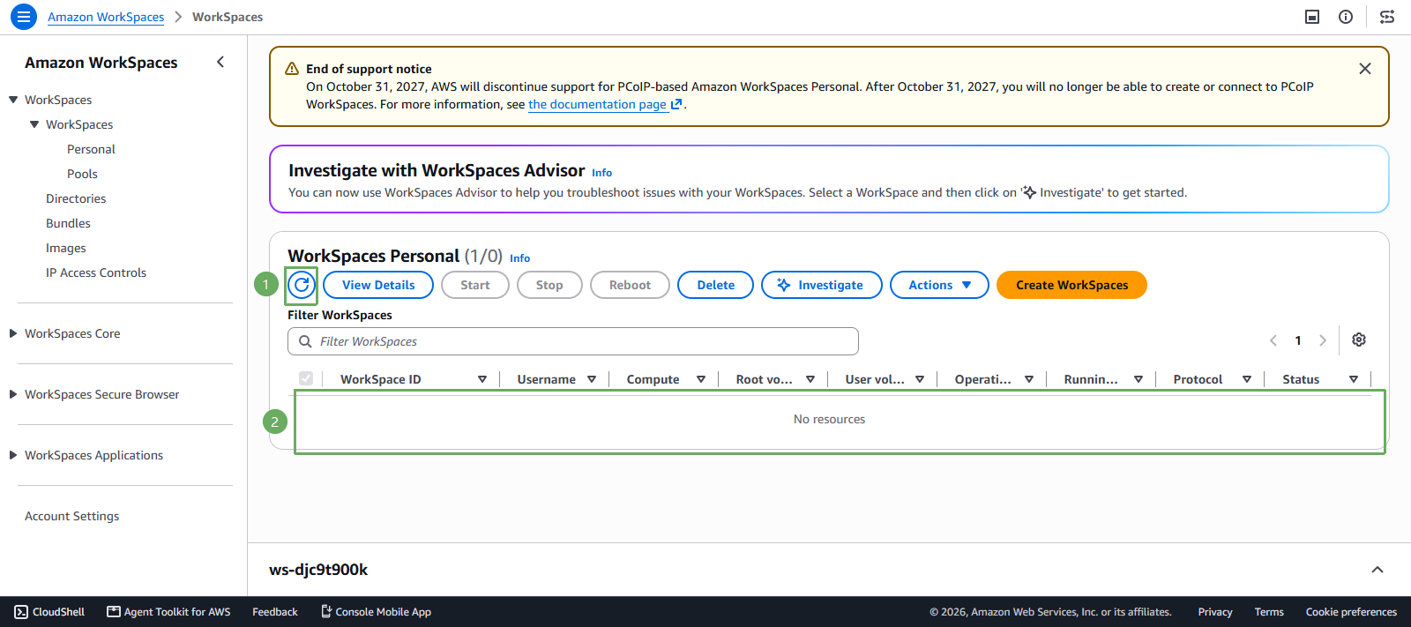This screenshot has width=1411, height=627.
Task: Open CloudShell from the footer
Action: [x=49, y=612]
